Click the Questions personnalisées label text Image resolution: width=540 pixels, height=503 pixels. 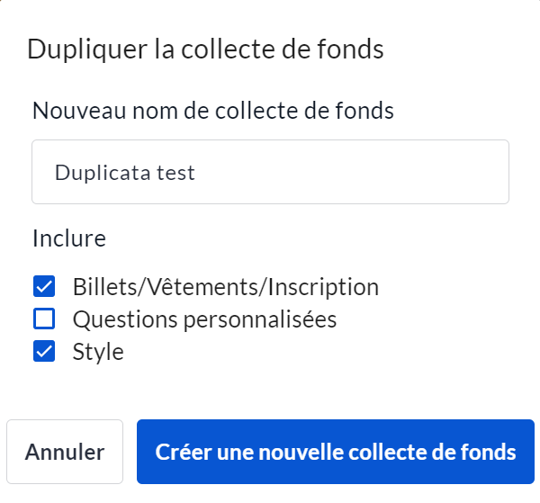coord(204,319)
